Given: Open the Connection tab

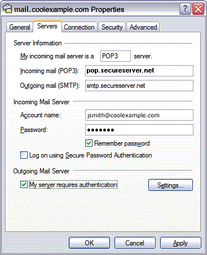Looking at the screenshot, I should click(x=79, y=27).
